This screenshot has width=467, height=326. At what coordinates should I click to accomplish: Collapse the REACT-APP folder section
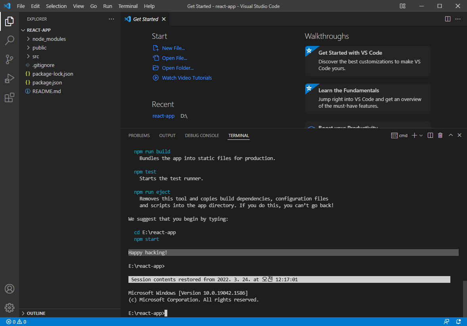pyautogui.click(x=70, y=30)
